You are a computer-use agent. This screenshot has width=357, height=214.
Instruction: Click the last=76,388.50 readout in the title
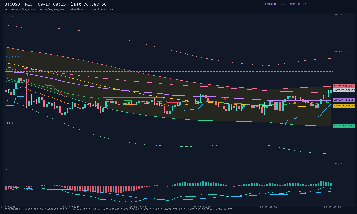(x=89, y=4)
